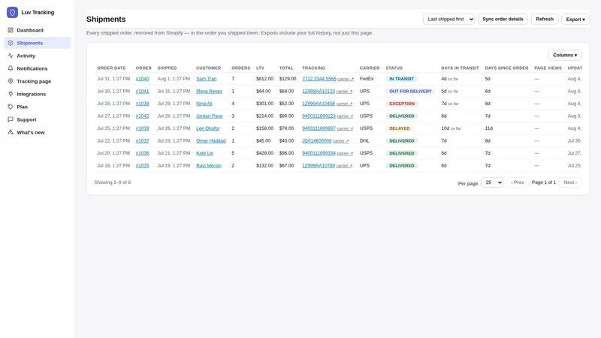This screenshot has height=338, width=601.
Task: Click the $612.00 LTV value
Action: (x=264, y=79)
